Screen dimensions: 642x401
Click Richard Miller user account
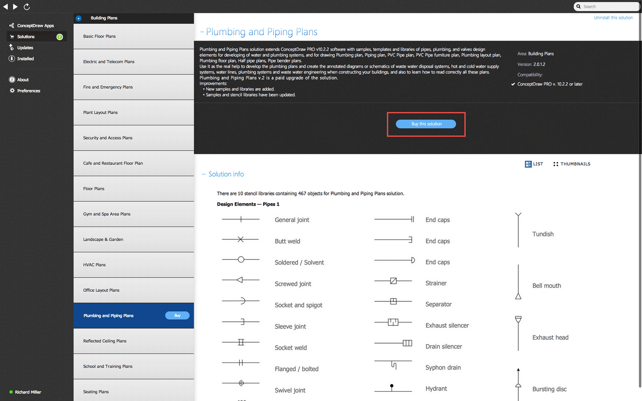point(25,392)
